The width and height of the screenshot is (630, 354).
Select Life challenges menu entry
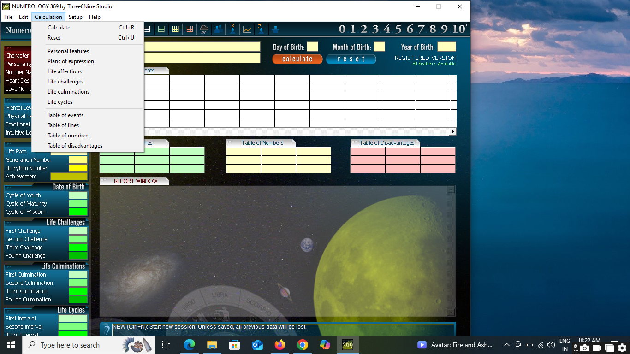(65, 82)
